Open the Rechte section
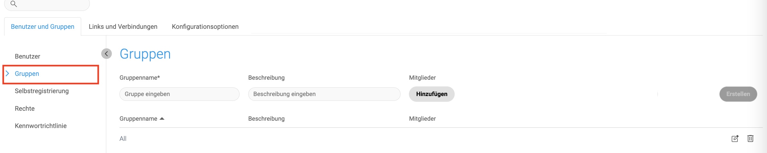 (24, 109)
